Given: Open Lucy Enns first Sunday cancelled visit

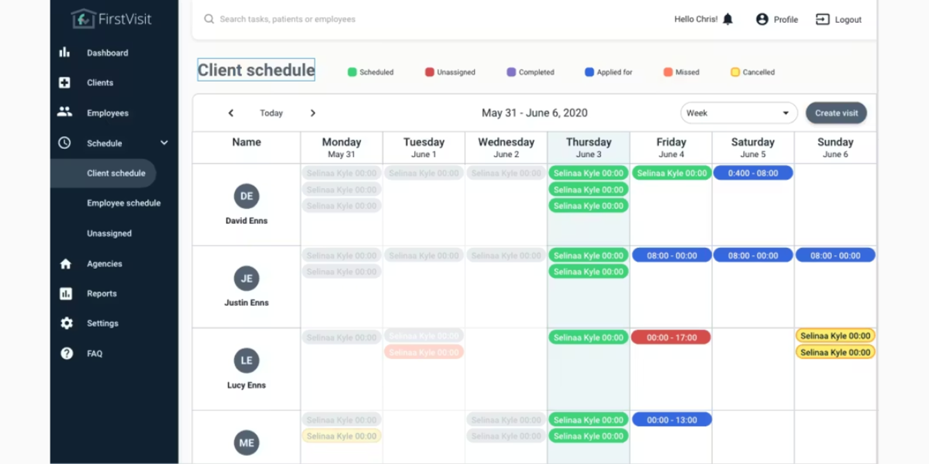Looking at the screenshot, I should coord(835,335).
